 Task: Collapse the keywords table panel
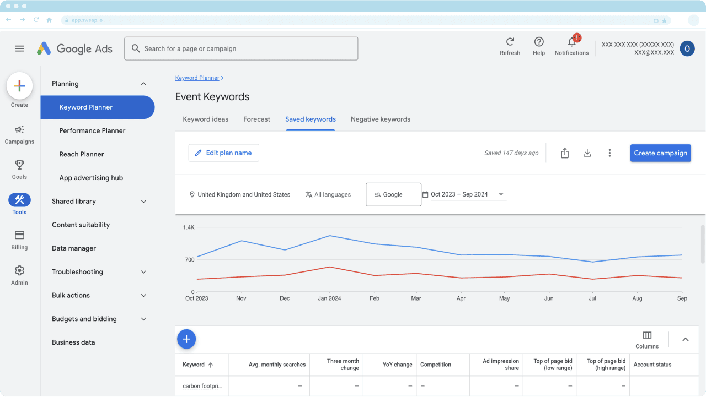coord(685,339)
